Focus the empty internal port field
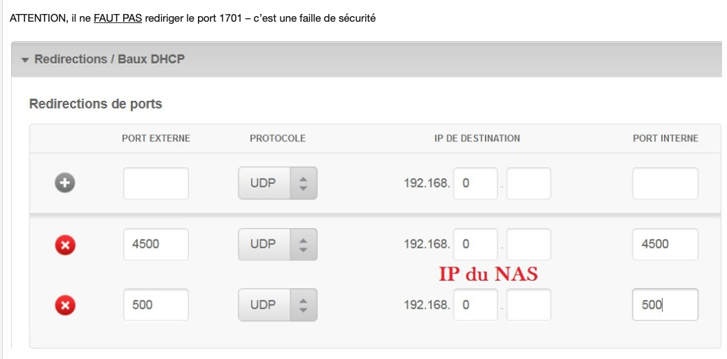Screen dimensions: 727x359 click(x=665, y=183)
